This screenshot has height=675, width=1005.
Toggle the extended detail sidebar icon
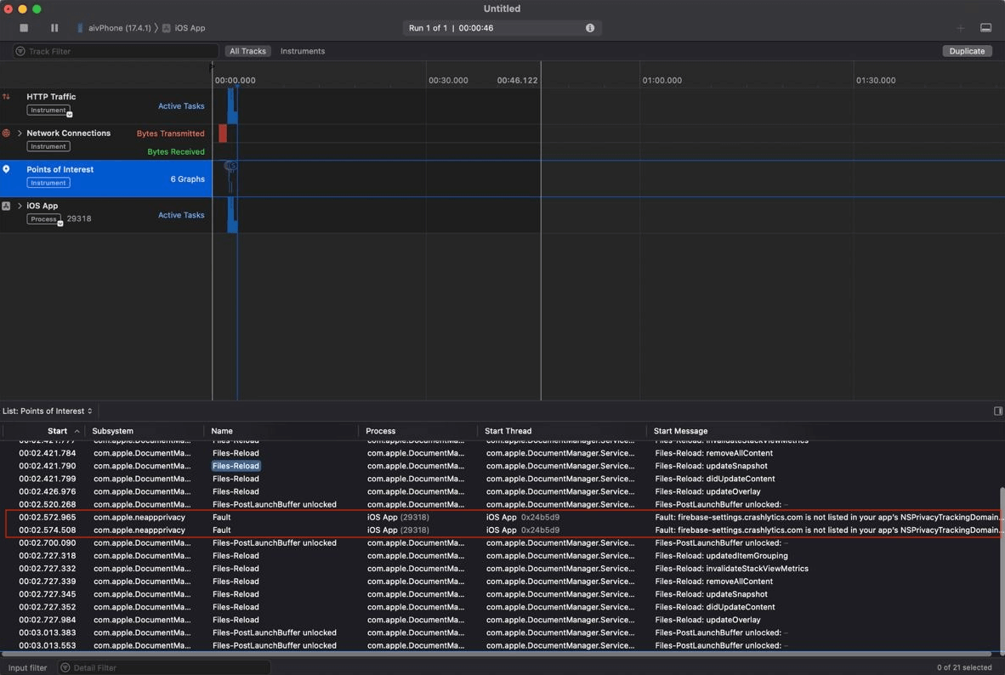998,411
